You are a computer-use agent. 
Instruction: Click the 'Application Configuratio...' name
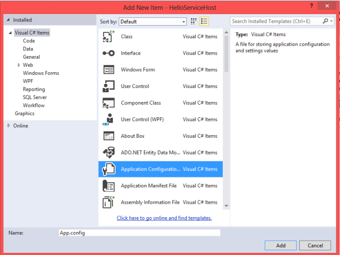pyautogui.click(x=151, y=169)
